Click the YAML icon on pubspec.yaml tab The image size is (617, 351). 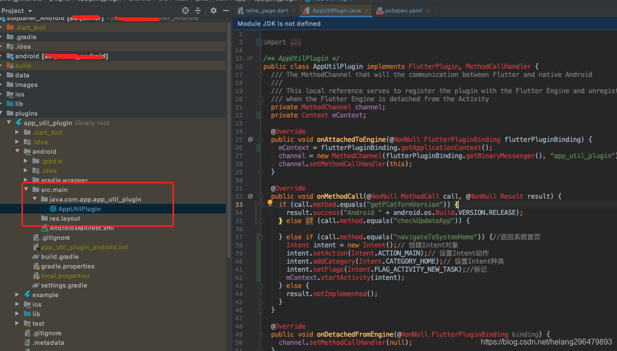click(379, 10)
